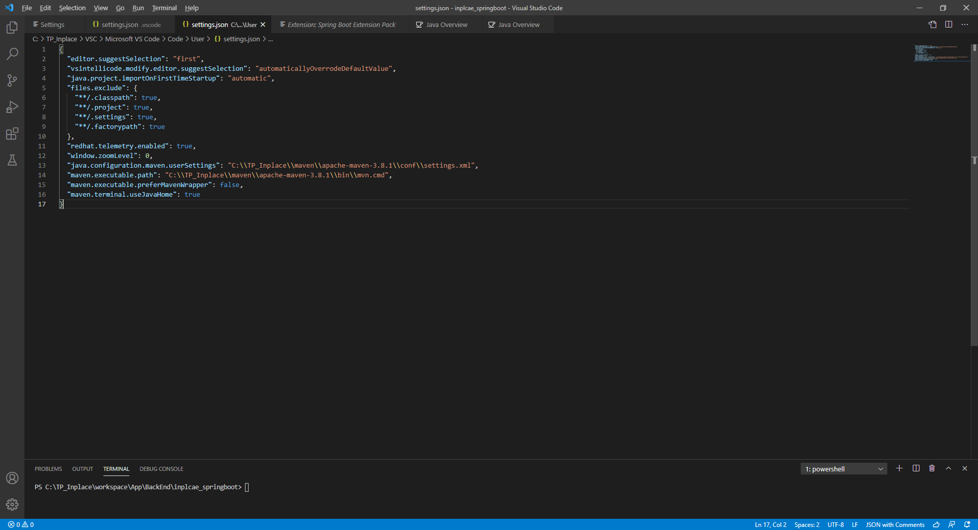Switch to the Problems panel tab
Image resolution: width=978 pixels, height=530 pixels.
pos(48,469)
